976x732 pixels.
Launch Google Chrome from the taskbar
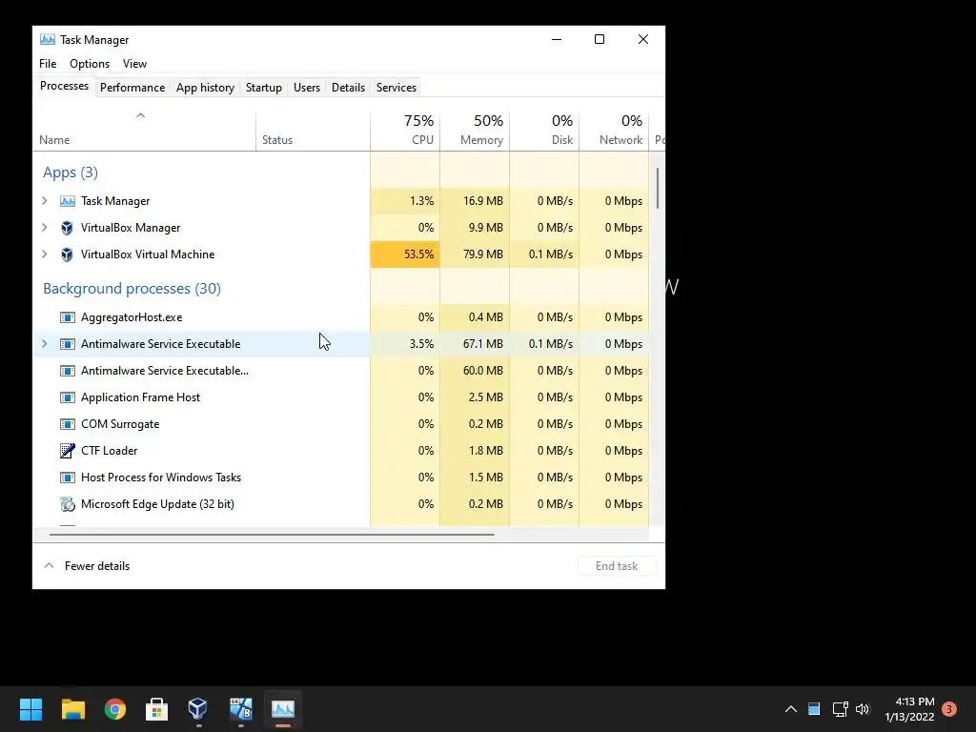point(115,708)
